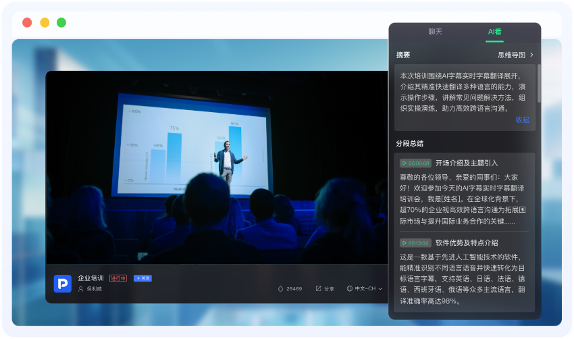574x339 pixels.
Task: Click the yellow macOS minimize dot
Action: click(45, 22)
